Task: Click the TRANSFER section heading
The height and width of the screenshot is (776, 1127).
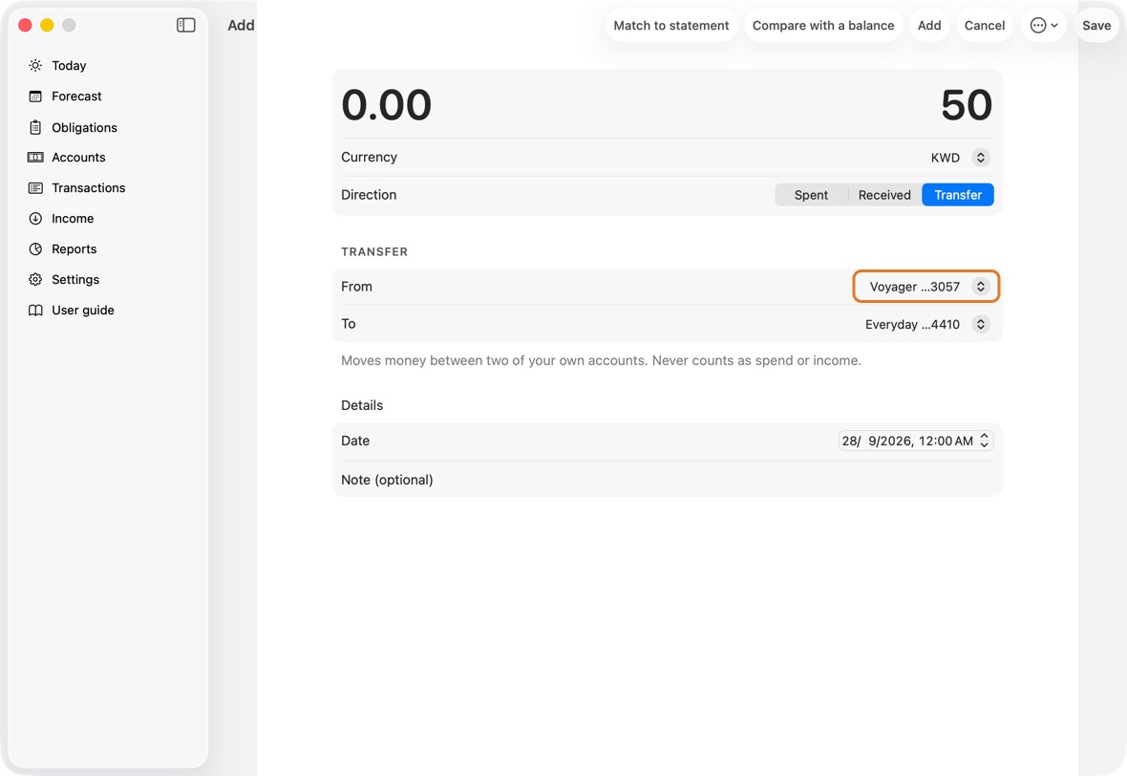Action: click(x=374, y=251)
